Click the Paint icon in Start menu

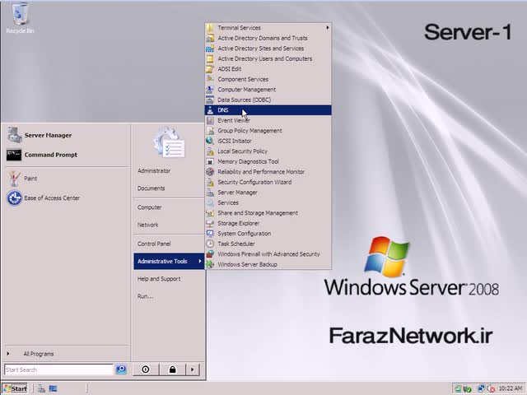14,179
